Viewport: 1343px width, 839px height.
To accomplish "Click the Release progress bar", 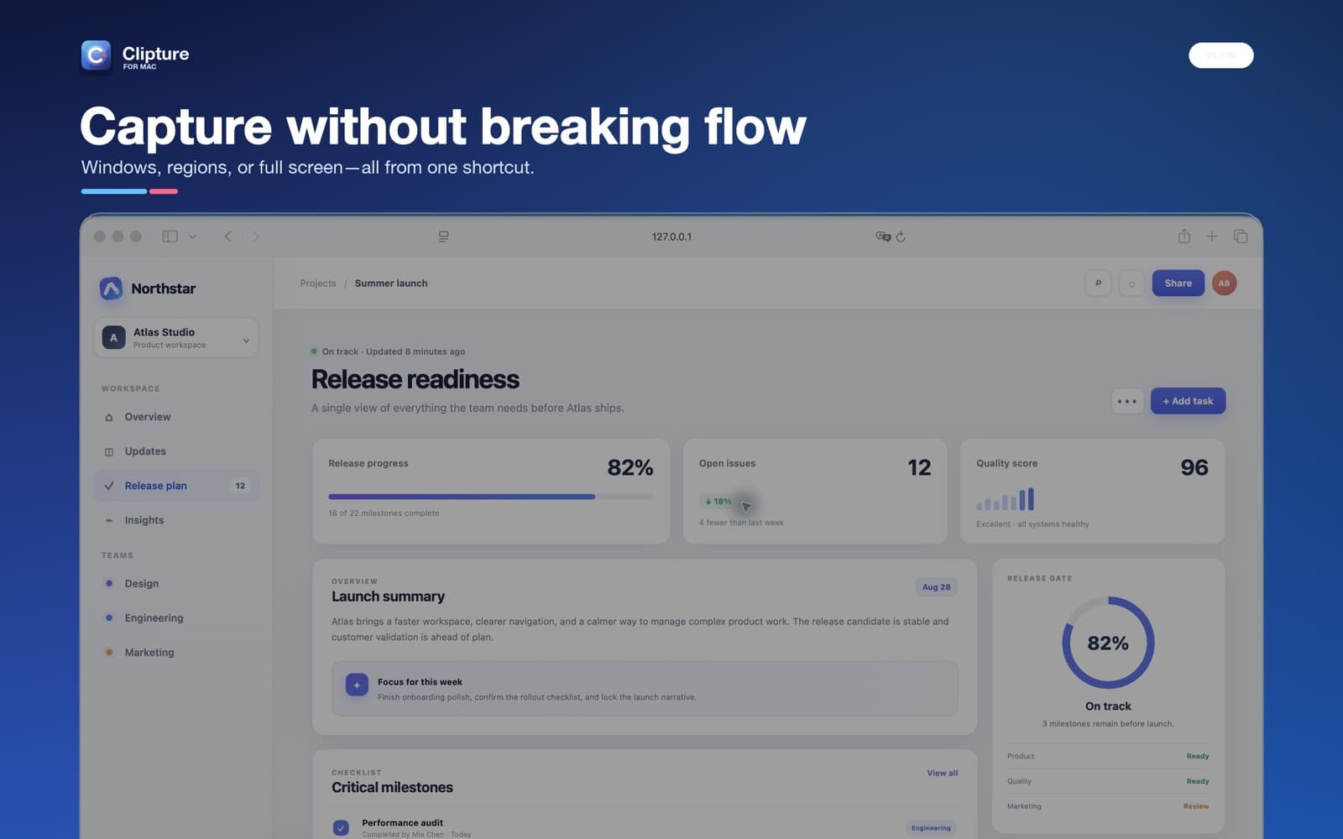I will click(490, 497).
